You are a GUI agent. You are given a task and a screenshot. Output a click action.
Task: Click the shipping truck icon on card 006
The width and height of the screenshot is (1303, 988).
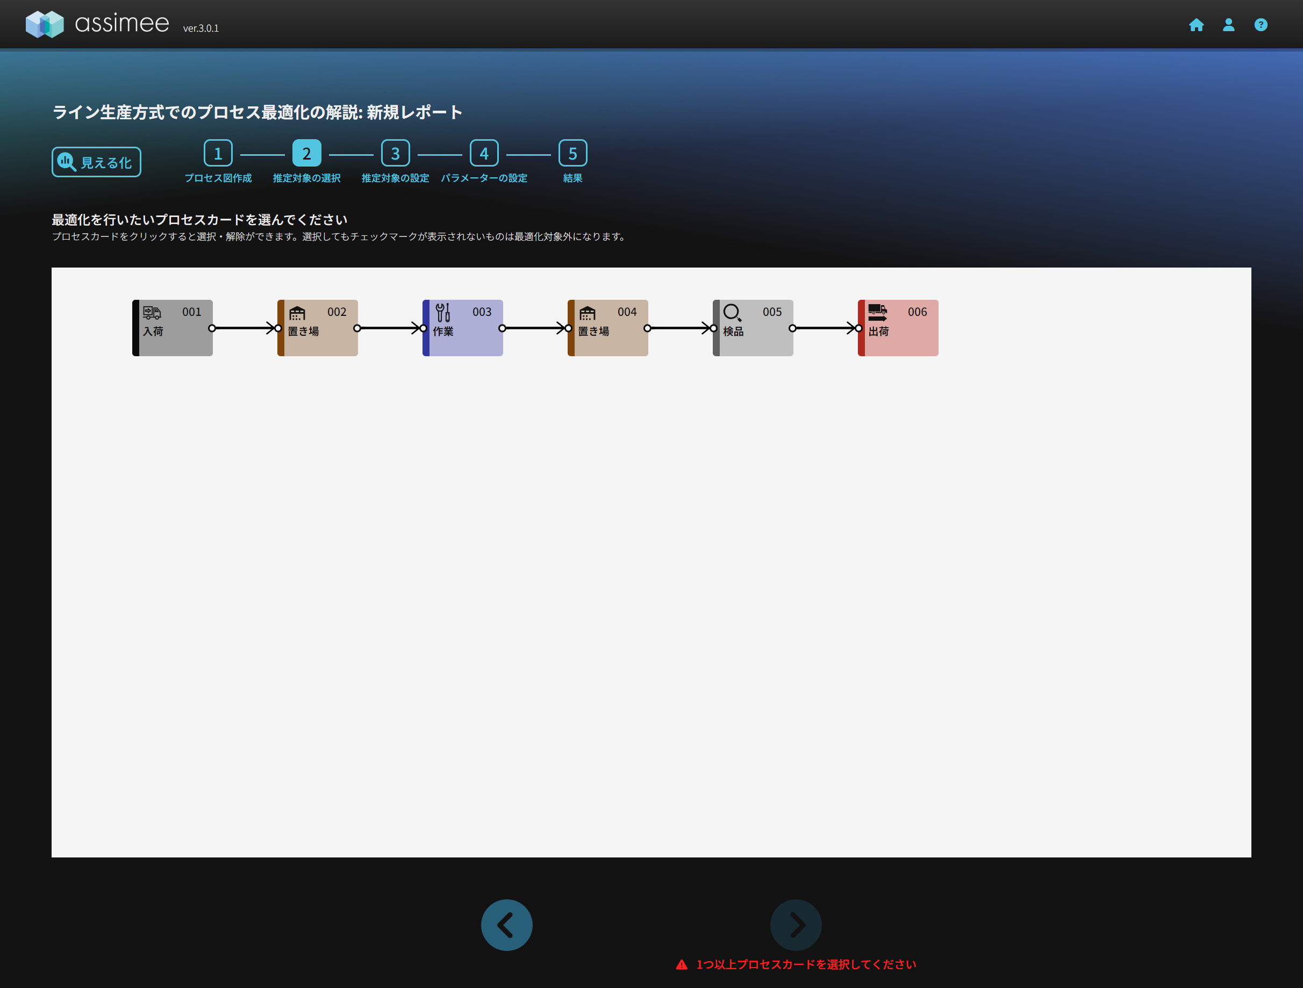click(x=878, y=312)
